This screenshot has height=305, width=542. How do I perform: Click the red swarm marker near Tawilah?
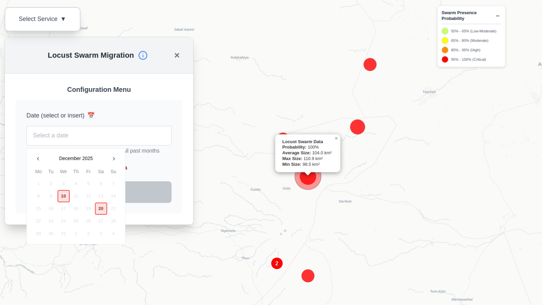tap(357, 127)
